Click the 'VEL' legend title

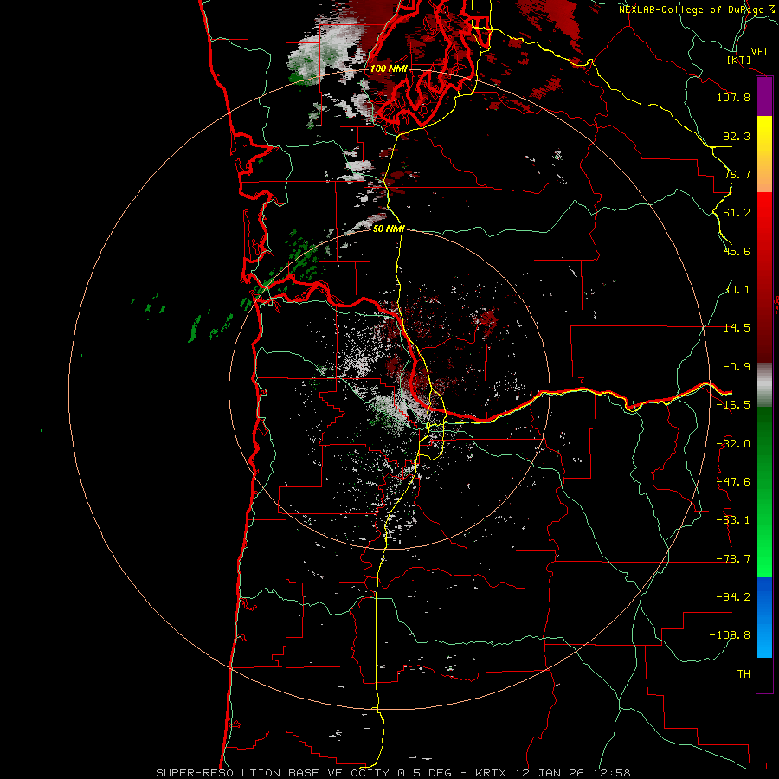761,52
